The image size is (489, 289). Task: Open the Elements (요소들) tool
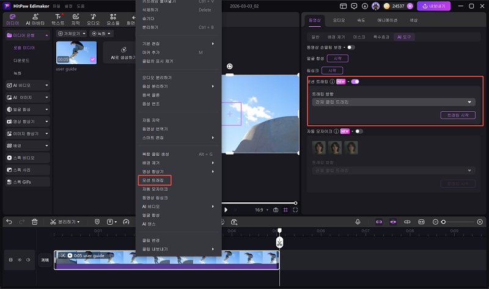click(x=113, y=20)
